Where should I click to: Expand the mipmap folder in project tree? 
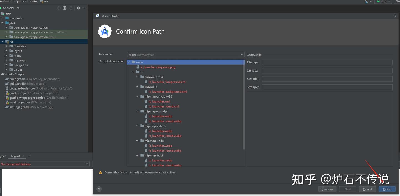click(x=6, y=60)
